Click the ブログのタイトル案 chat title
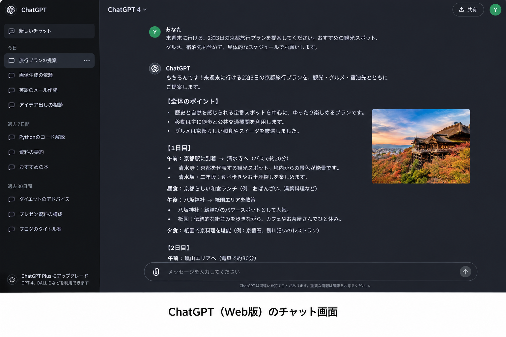The height and width of the screenshot is (337, 506). point(40,229)
